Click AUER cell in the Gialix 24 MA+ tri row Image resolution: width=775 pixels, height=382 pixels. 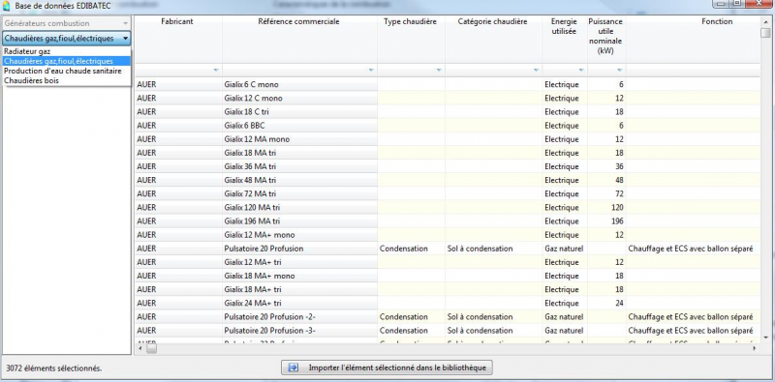(x=178, y=303)
